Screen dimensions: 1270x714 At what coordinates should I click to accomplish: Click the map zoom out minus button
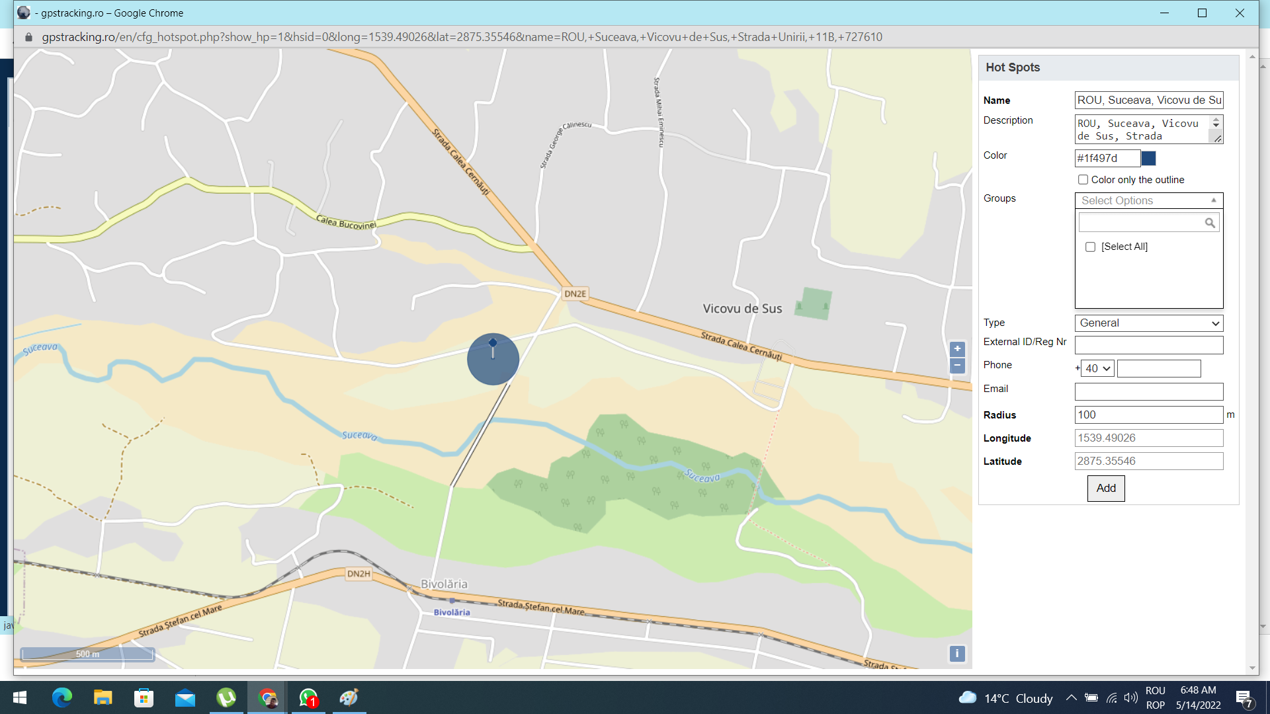click(957, 366)
